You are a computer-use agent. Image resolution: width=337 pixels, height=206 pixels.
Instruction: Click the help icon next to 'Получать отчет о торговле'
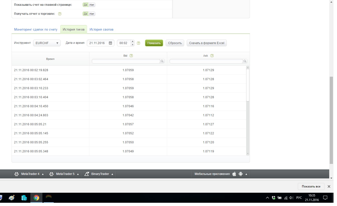[x=60, y=14]
